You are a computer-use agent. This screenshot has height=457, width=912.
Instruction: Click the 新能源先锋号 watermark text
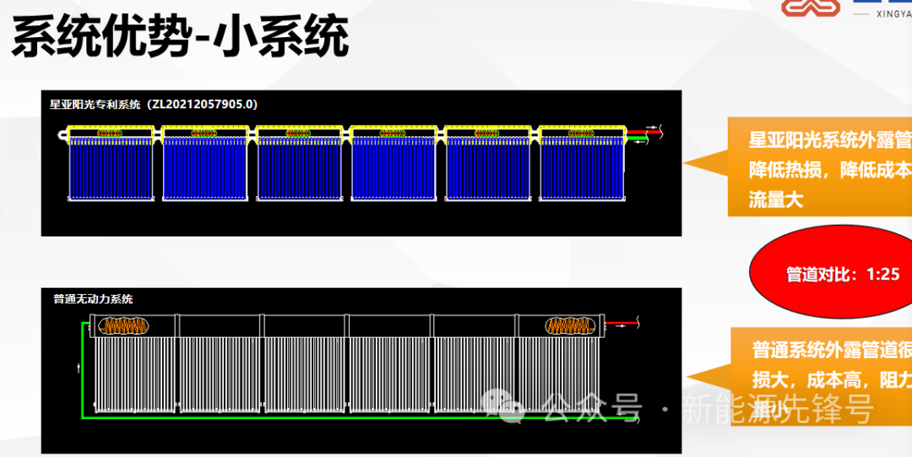(x=777, y=410)
